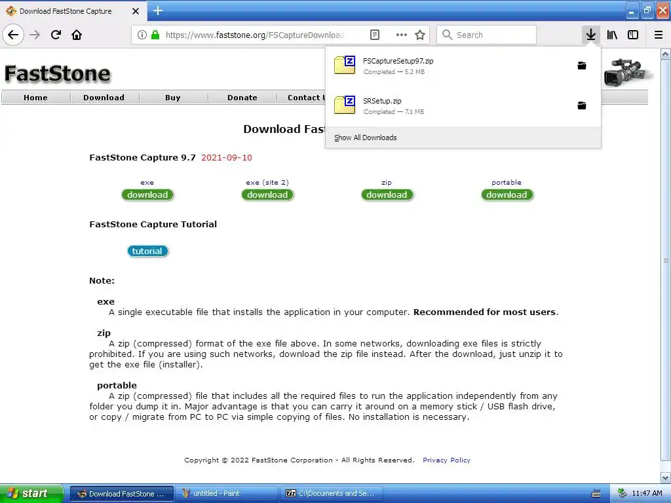This screenshot has height=503, width=671.
Task: Open the Firefox home page
Action: (x=77, y=35)
